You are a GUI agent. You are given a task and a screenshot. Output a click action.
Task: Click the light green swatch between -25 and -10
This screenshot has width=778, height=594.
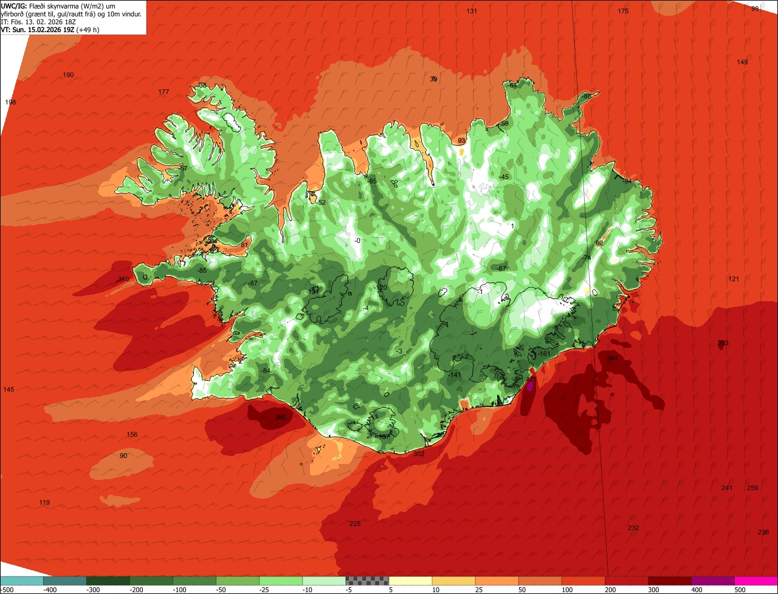pyautogui.click(x=281, y=581)
